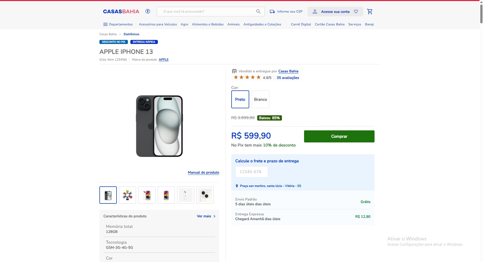Image resolution: width=483 pixels, height=262 pixels.
Task: Click the store icon next to seller
Action: 234,71
